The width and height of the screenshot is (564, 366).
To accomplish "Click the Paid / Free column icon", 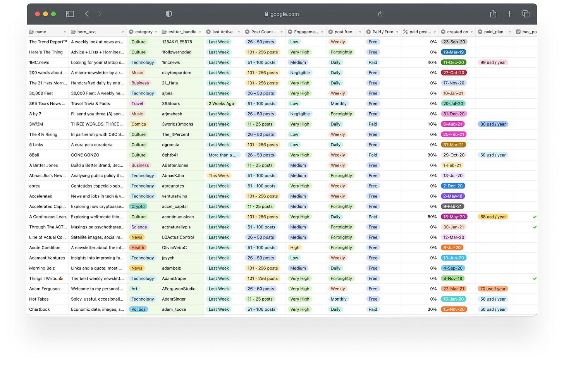I will (368, 32).
